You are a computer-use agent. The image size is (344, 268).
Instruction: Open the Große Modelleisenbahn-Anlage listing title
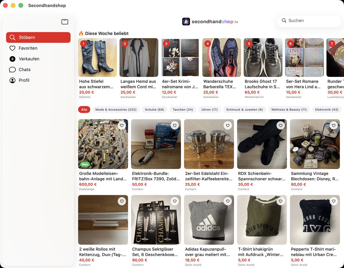pos(103,176)
